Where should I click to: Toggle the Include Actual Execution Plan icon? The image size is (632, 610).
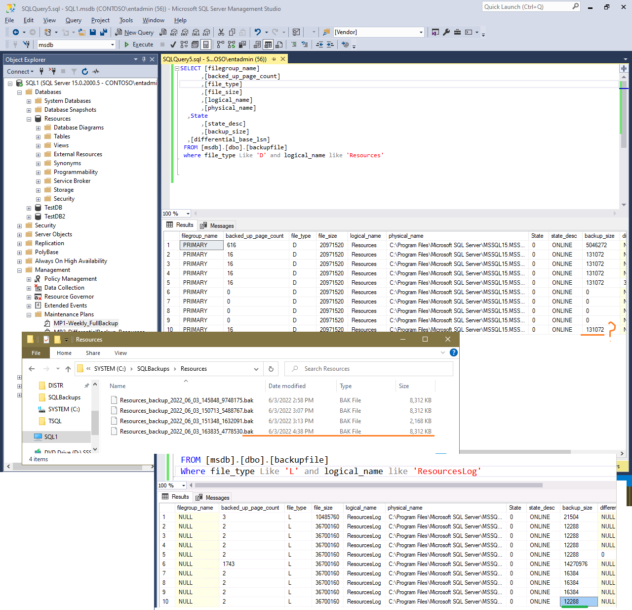tap(220, 44)
